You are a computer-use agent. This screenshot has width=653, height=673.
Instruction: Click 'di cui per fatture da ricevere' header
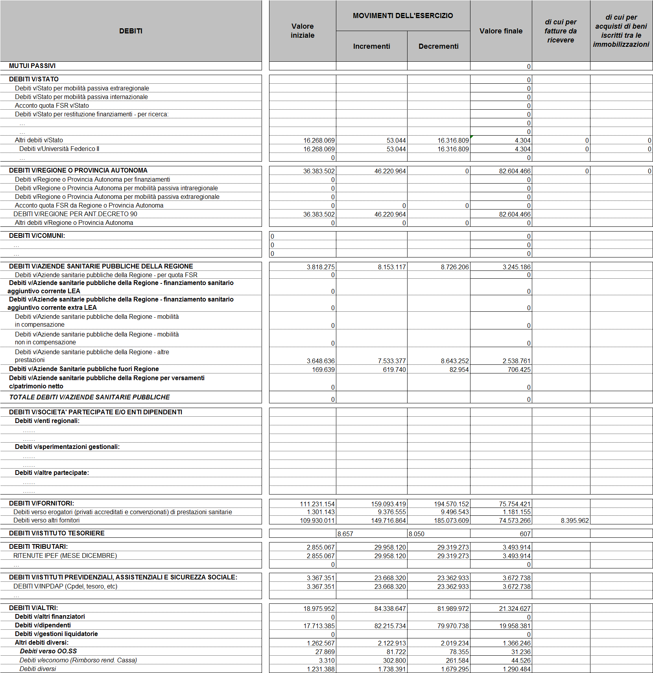click(561, 31)
